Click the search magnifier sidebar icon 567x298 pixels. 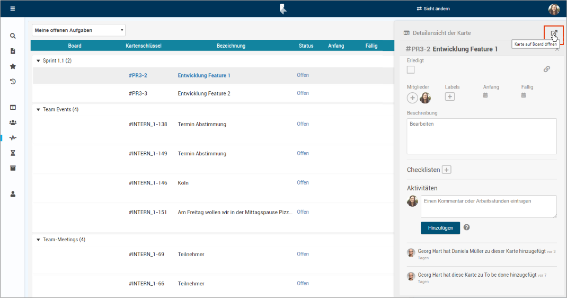pyautogui.click(x=13, y=36)
